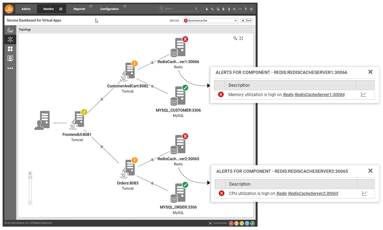The height and width of the screenshot is (230, 383).
Task: Open graph icon for CPU utilization alert
Action: click(365, 194)
